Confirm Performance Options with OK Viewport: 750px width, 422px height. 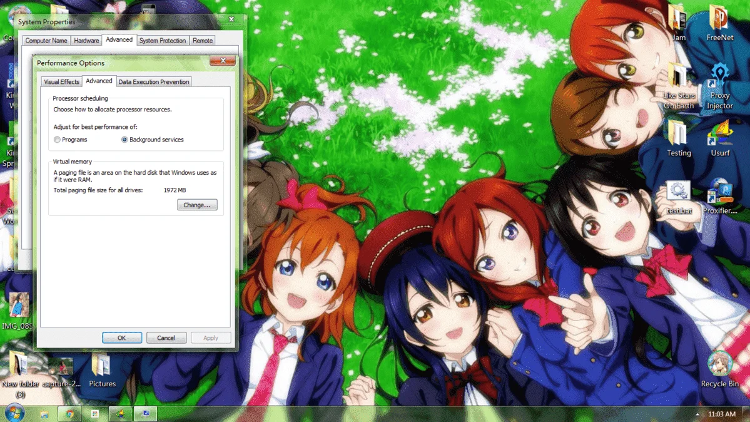tap(122, 338)
